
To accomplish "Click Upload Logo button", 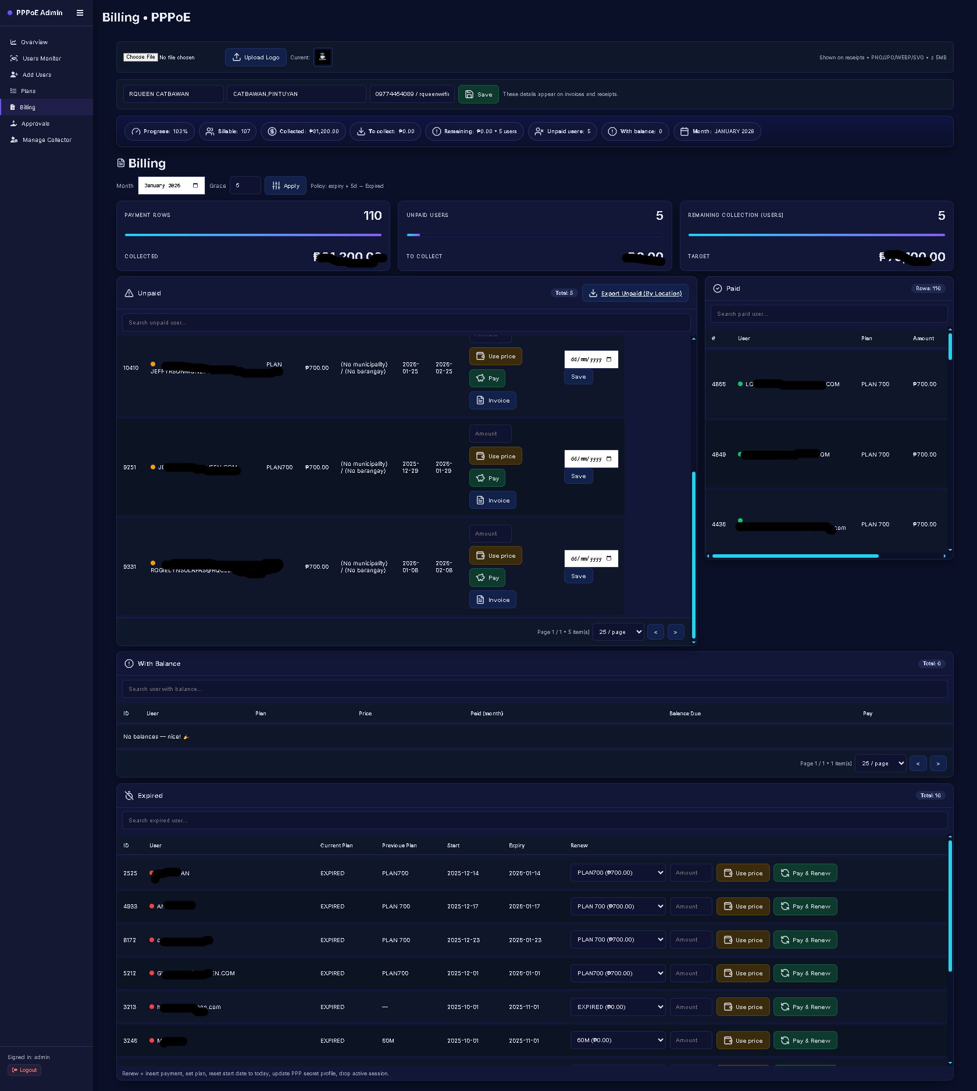I will pos(256,58).
